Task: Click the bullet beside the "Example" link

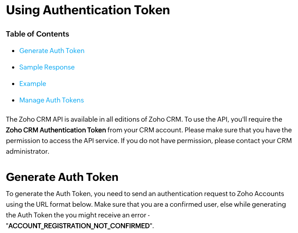Action: 13,84
